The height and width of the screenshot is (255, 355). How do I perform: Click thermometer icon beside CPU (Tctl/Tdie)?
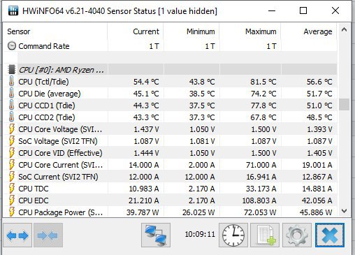point(11,82)
